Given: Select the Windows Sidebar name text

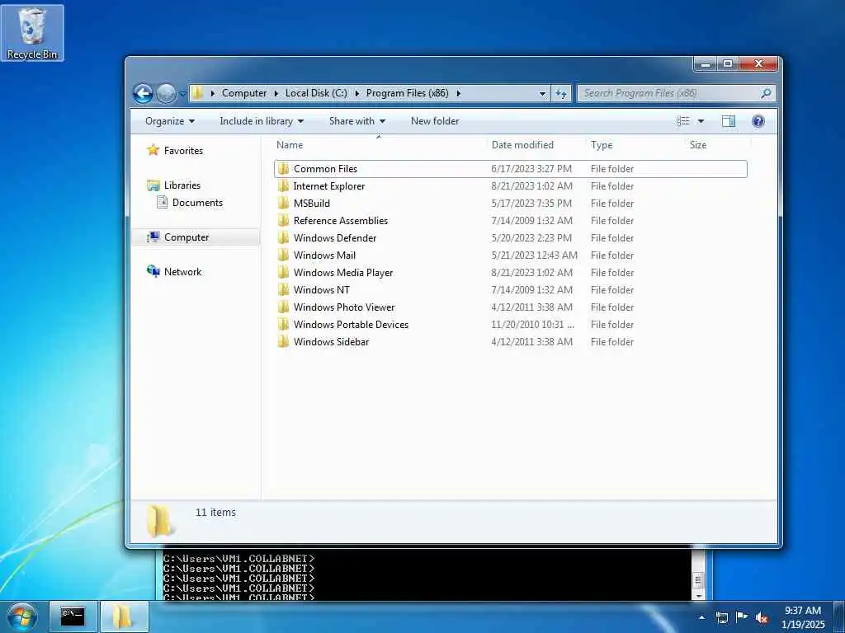Looking at the screenshot, I should tap(332, 342).
